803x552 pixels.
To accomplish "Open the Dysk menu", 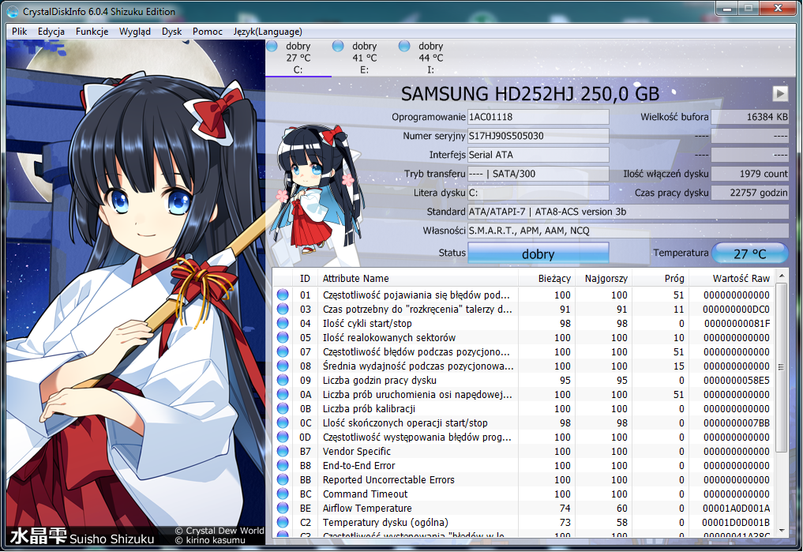I will click(x=171, y=32).
